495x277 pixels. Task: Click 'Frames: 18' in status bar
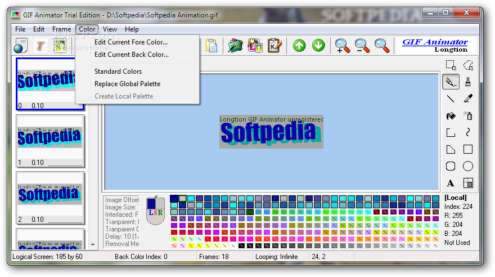(x=214, y=257)
